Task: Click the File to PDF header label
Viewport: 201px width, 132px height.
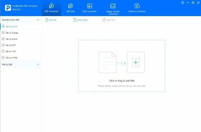Action: click(7, 64)
